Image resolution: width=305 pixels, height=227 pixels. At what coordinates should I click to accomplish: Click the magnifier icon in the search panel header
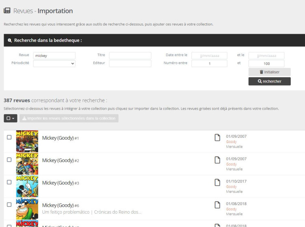click(10, 41)
